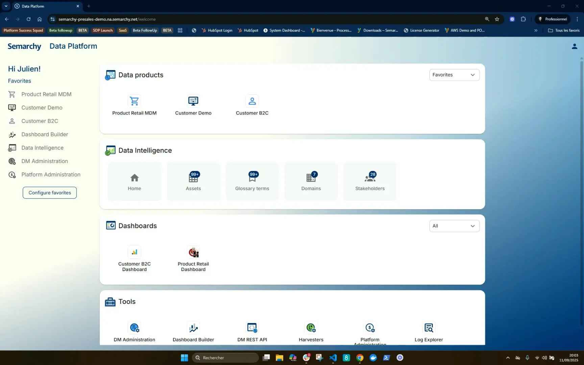Image resolution: width=584 pixels, height=365 pixels.
Task: Open the Domains tile
Action: (x=311, y=181)
